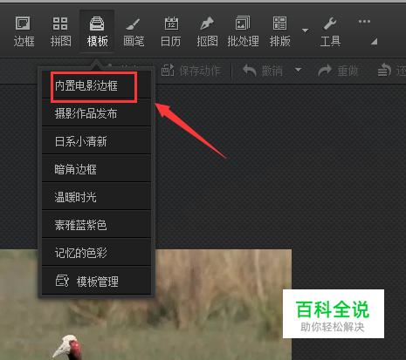Screen dimensions: 406x360
Task: Click 保存动作 (save action) button
Action: point(190,71)
